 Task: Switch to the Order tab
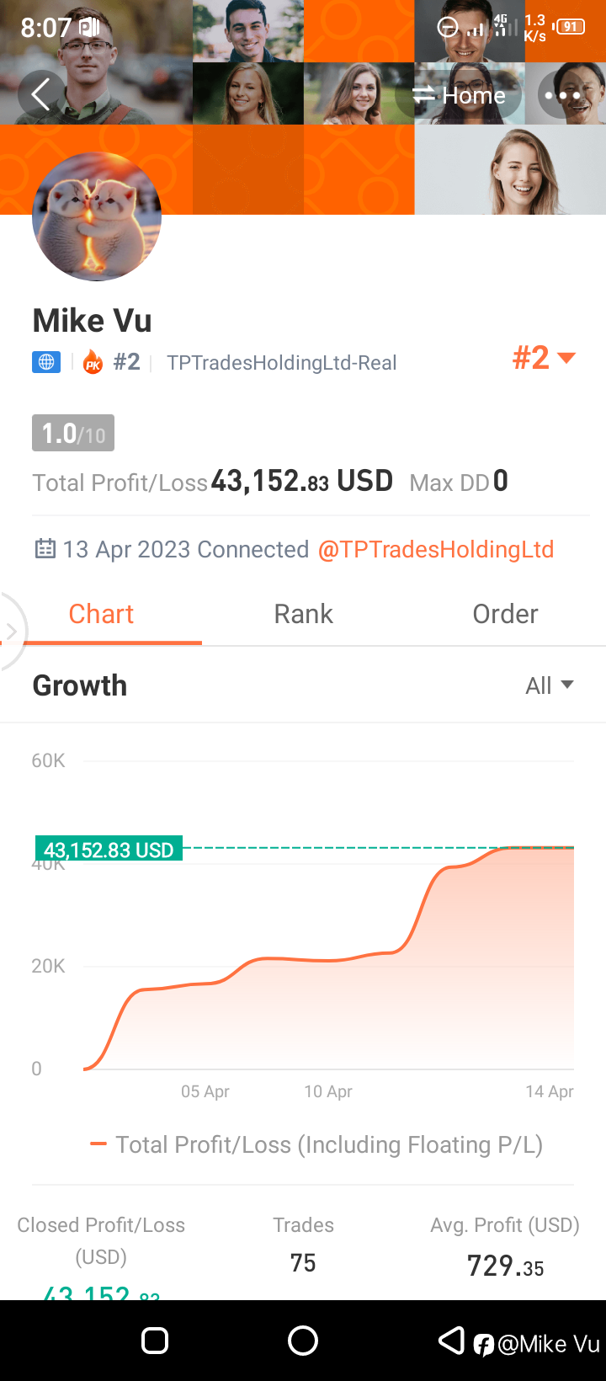click(505, 614)
